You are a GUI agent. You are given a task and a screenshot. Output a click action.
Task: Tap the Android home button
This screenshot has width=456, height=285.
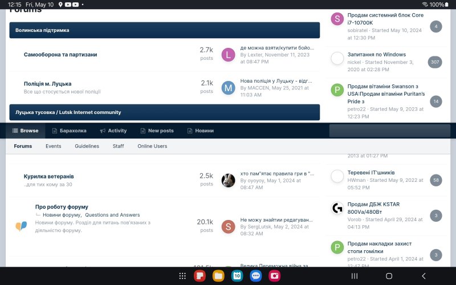pyautogui.click(x=389, y=276)
